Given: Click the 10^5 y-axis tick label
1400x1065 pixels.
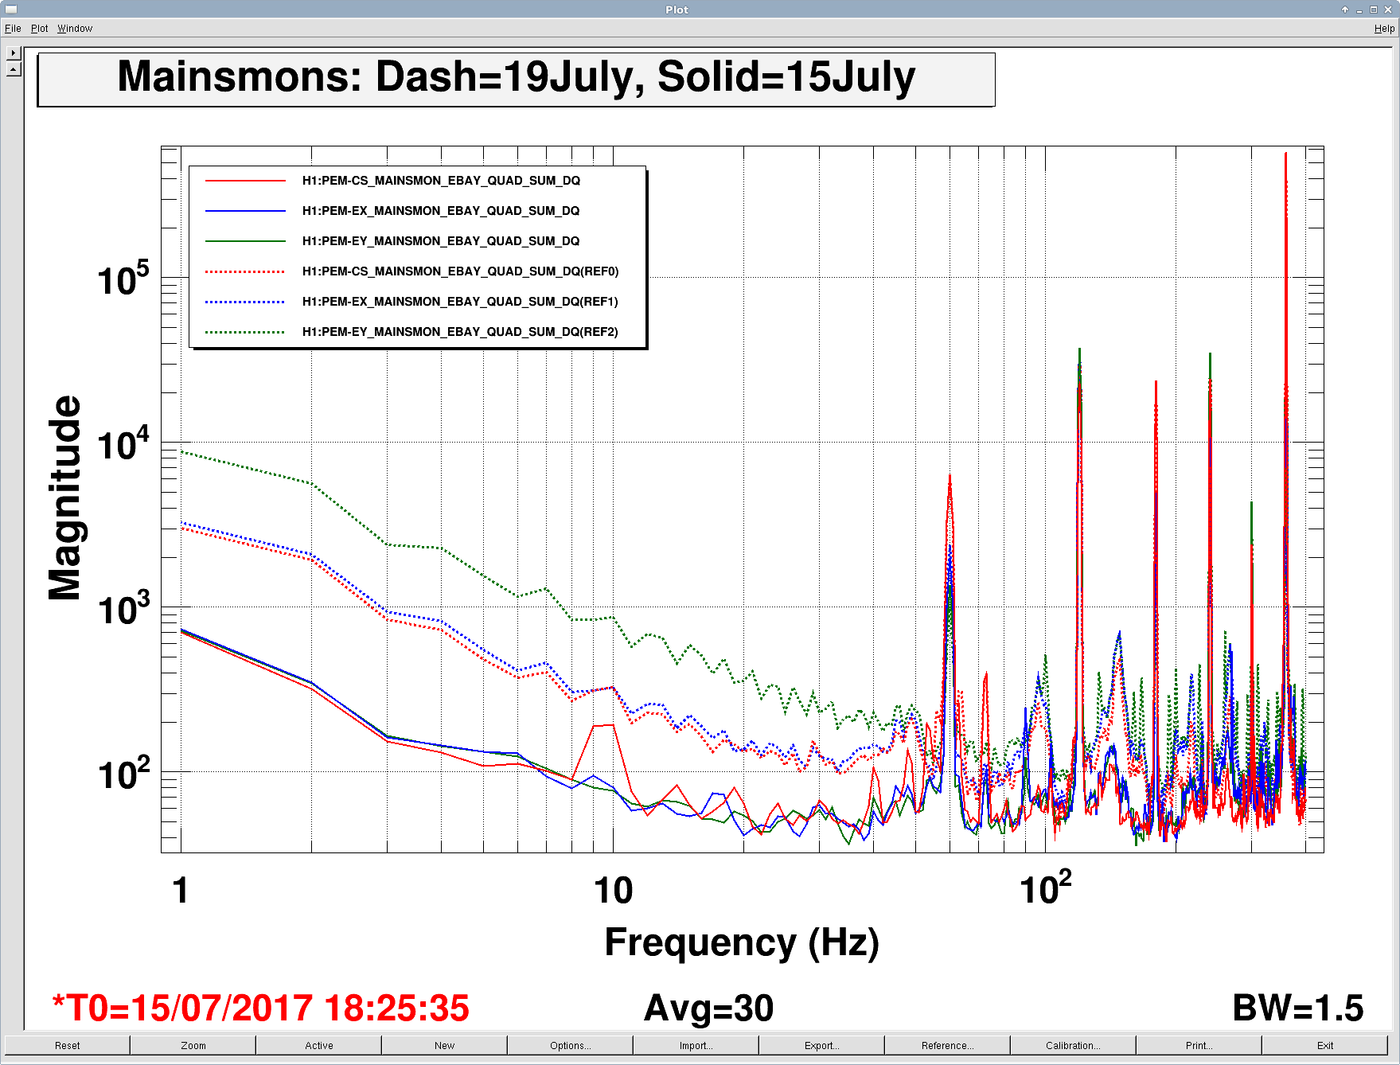Looking at the screenshot, I should [123, 278].
